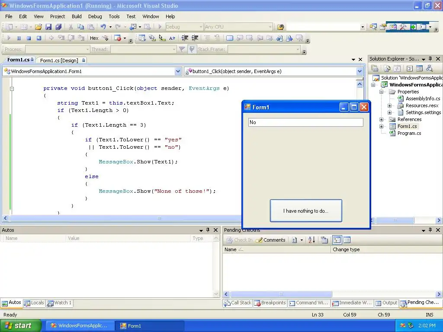The width and height of the screenshot is (443, 332).
Task: Open the Build menu
Action: pos(77,16)
